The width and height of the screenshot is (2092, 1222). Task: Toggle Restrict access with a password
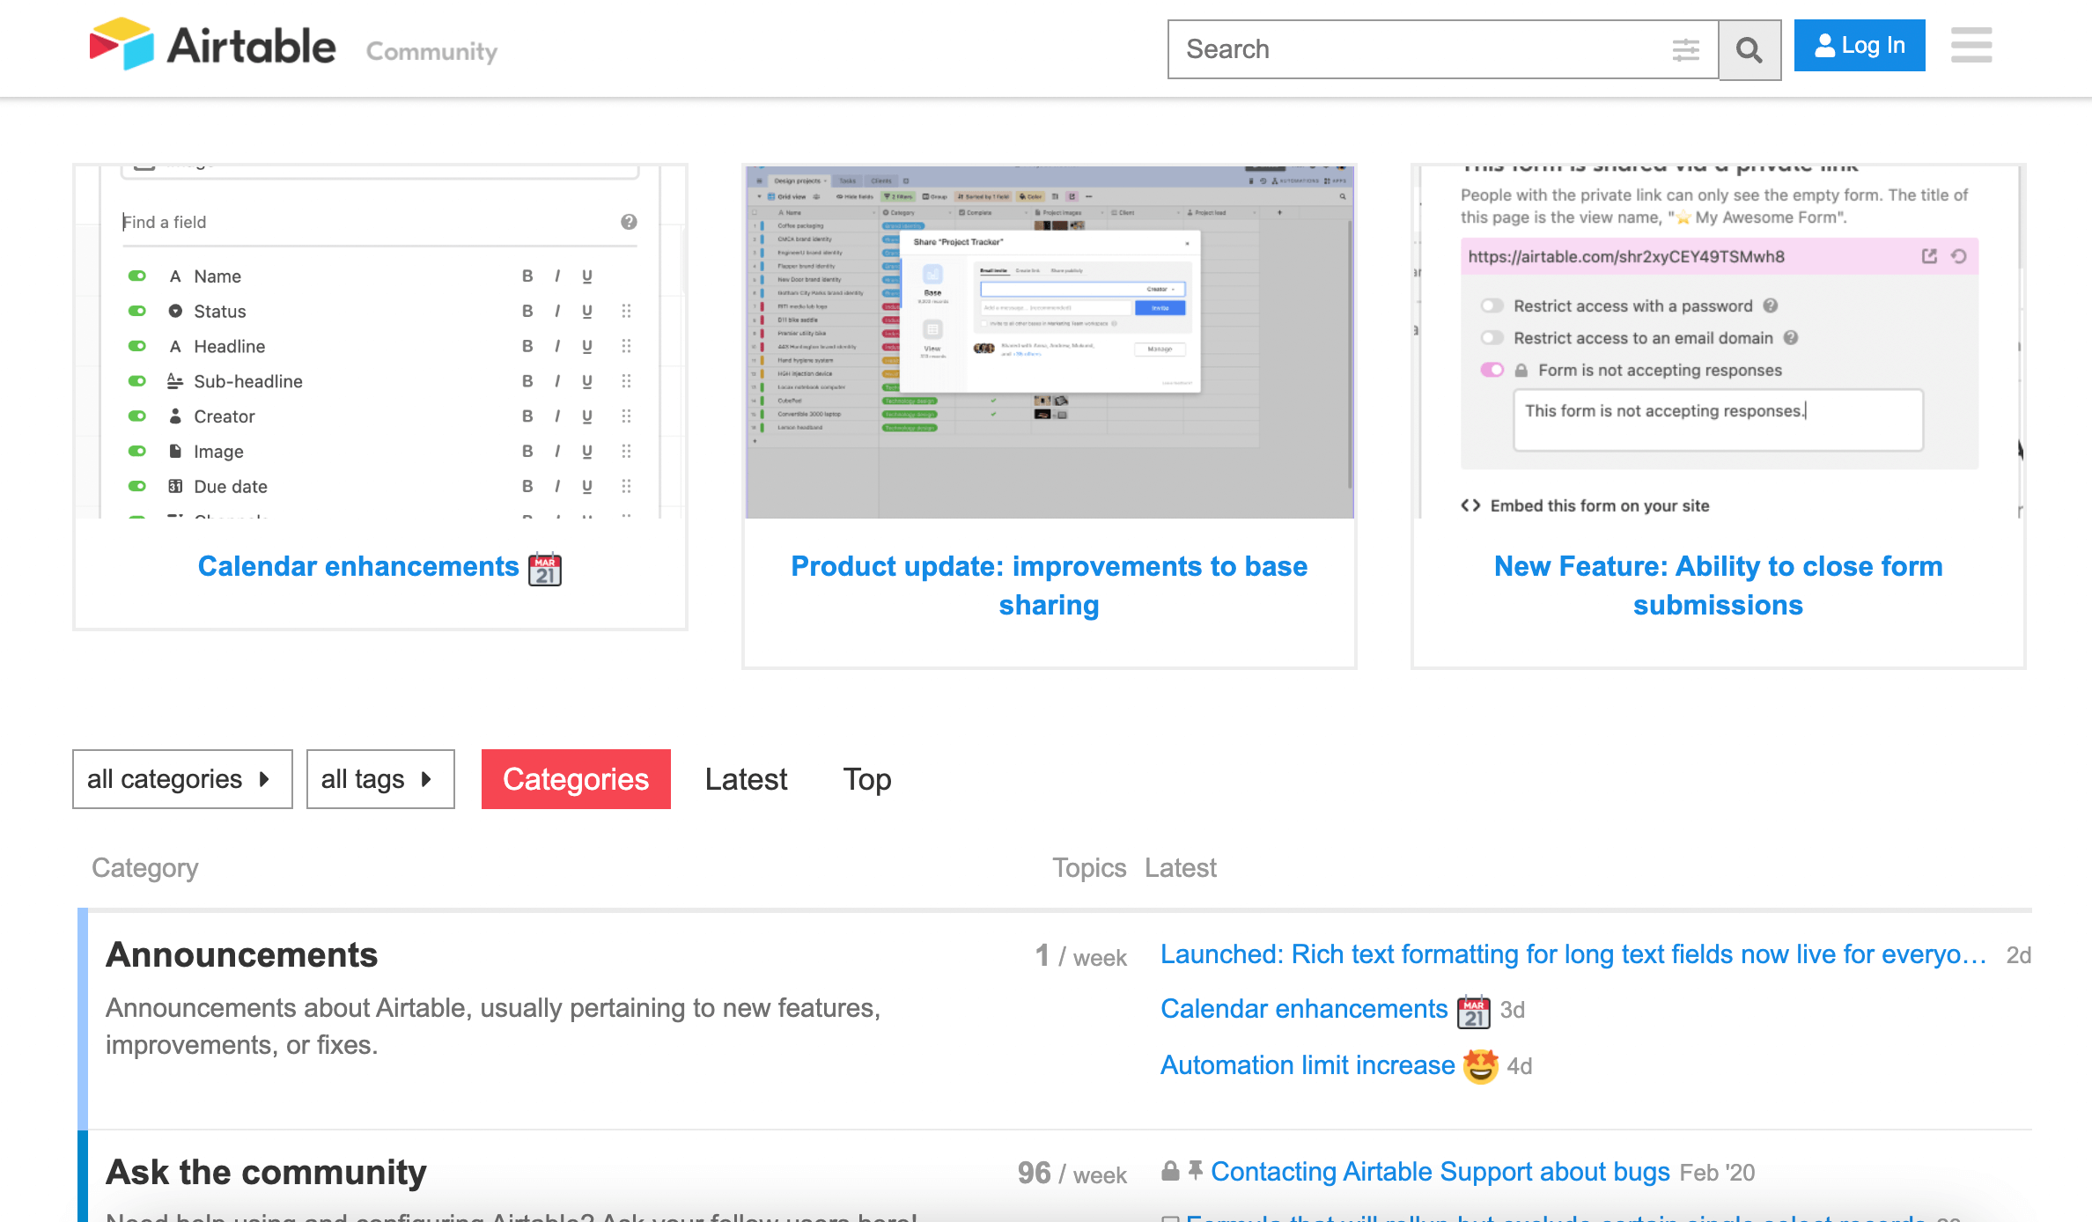click(1492, 305)
